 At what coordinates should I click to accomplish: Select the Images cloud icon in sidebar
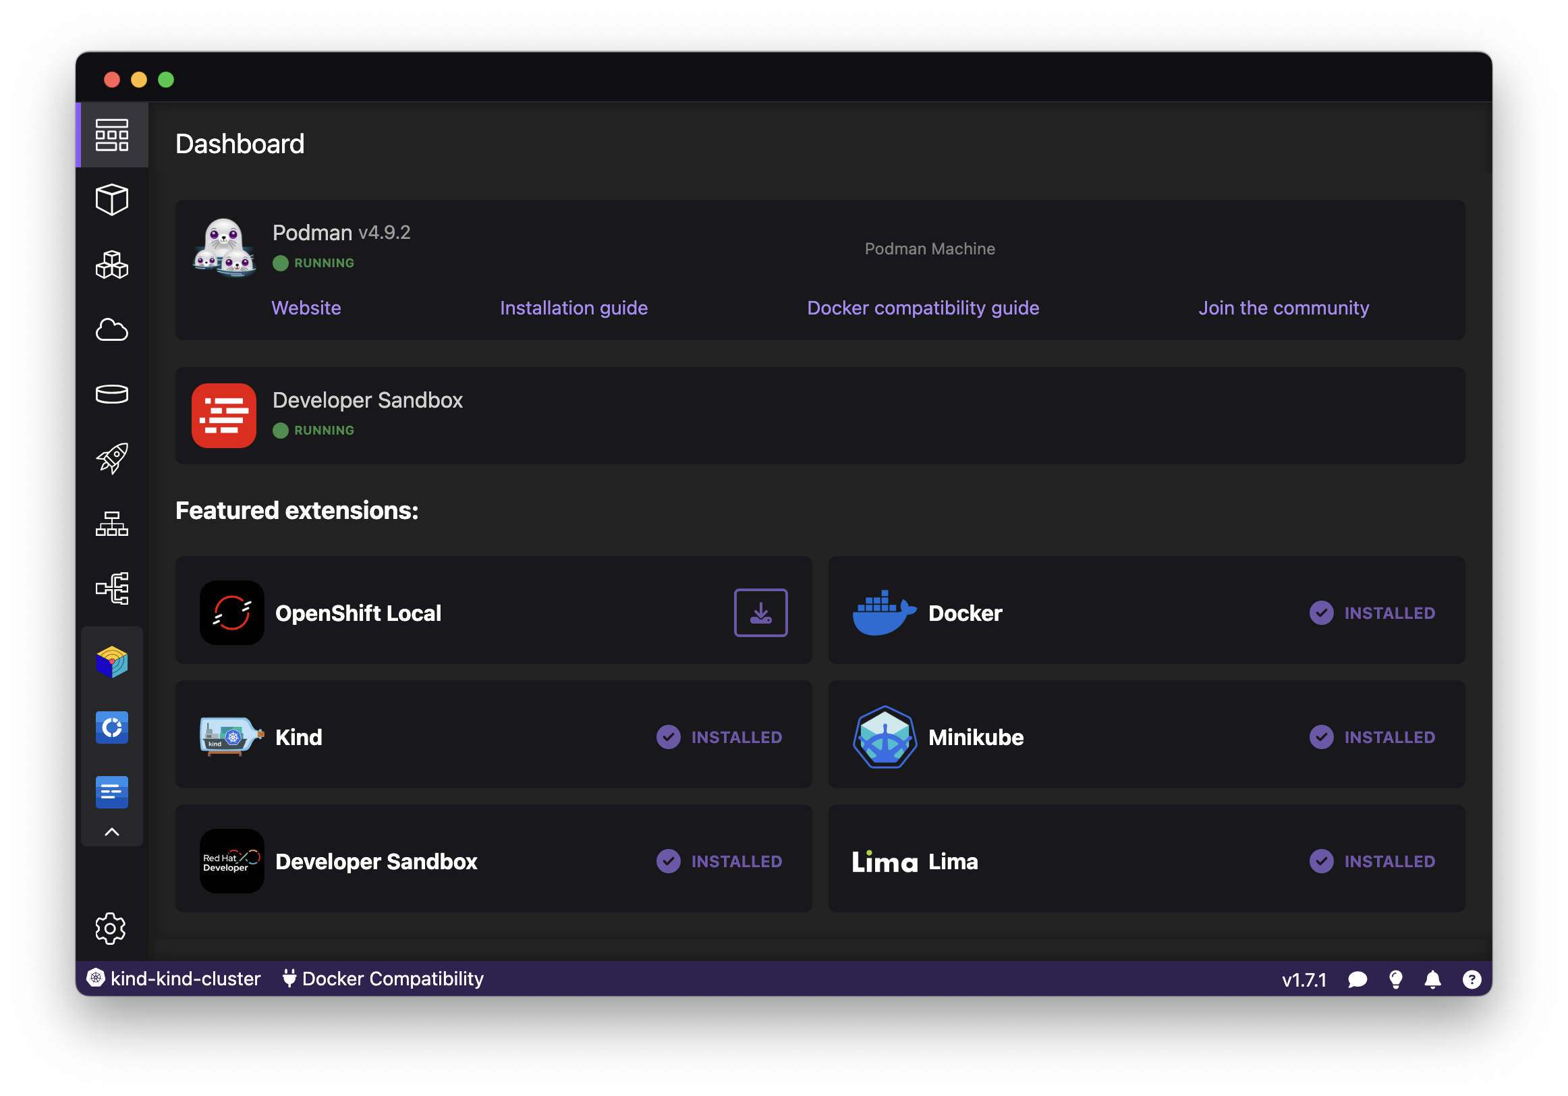click(x=112, y=330)
